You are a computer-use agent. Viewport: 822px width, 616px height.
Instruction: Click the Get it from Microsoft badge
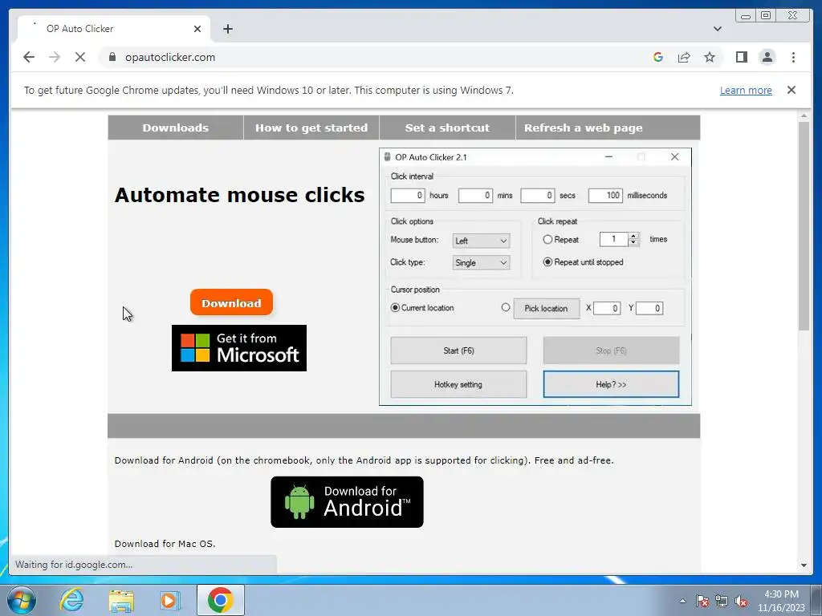(x=239, y=348)
